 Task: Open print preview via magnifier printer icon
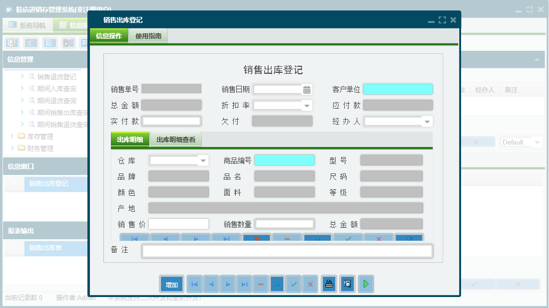[x=347, y=284]
